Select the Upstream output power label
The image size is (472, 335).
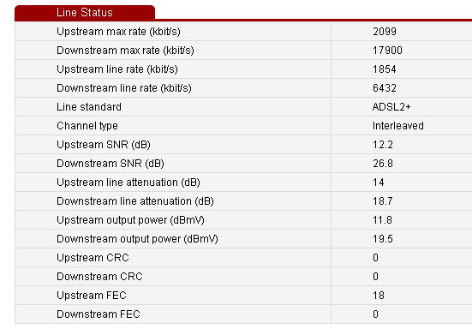[130, 220]
